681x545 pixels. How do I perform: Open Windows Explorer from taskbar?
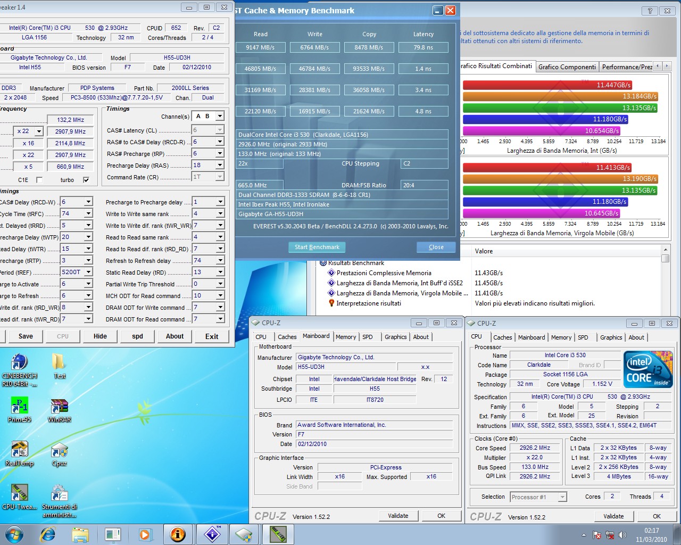[80, 534]
